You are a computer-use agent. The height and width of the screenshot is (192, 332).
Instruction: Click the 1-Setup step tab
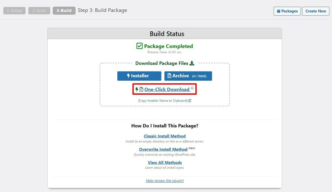pos(14,10)
